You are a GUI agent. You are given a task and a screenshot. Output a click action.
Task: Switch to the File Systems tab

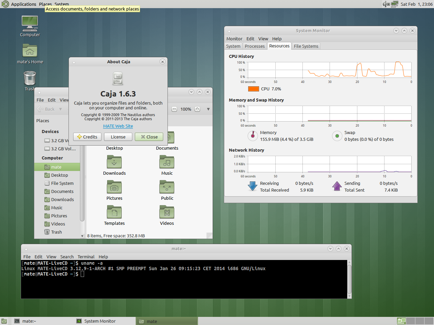pos(306,46)
